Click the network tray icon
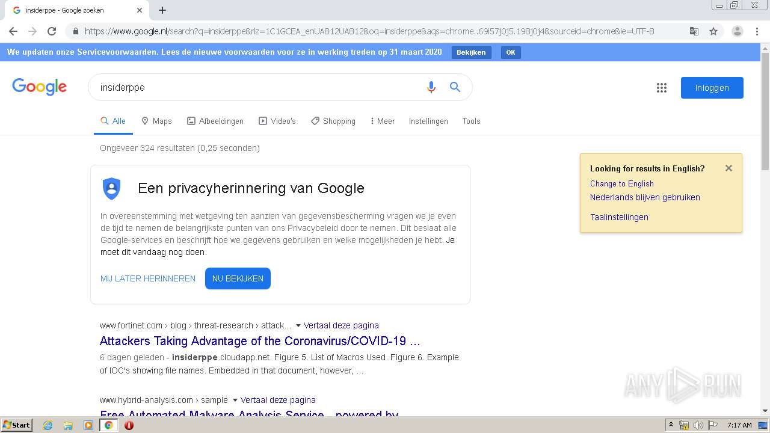The image size is (770, 433). [684, 425]
